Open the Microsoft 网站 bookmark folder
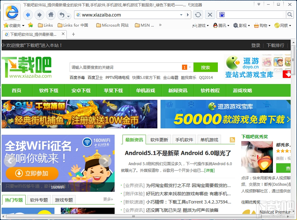Image resolution: width=297 pixels, height=220 pixels. [112, 25]
